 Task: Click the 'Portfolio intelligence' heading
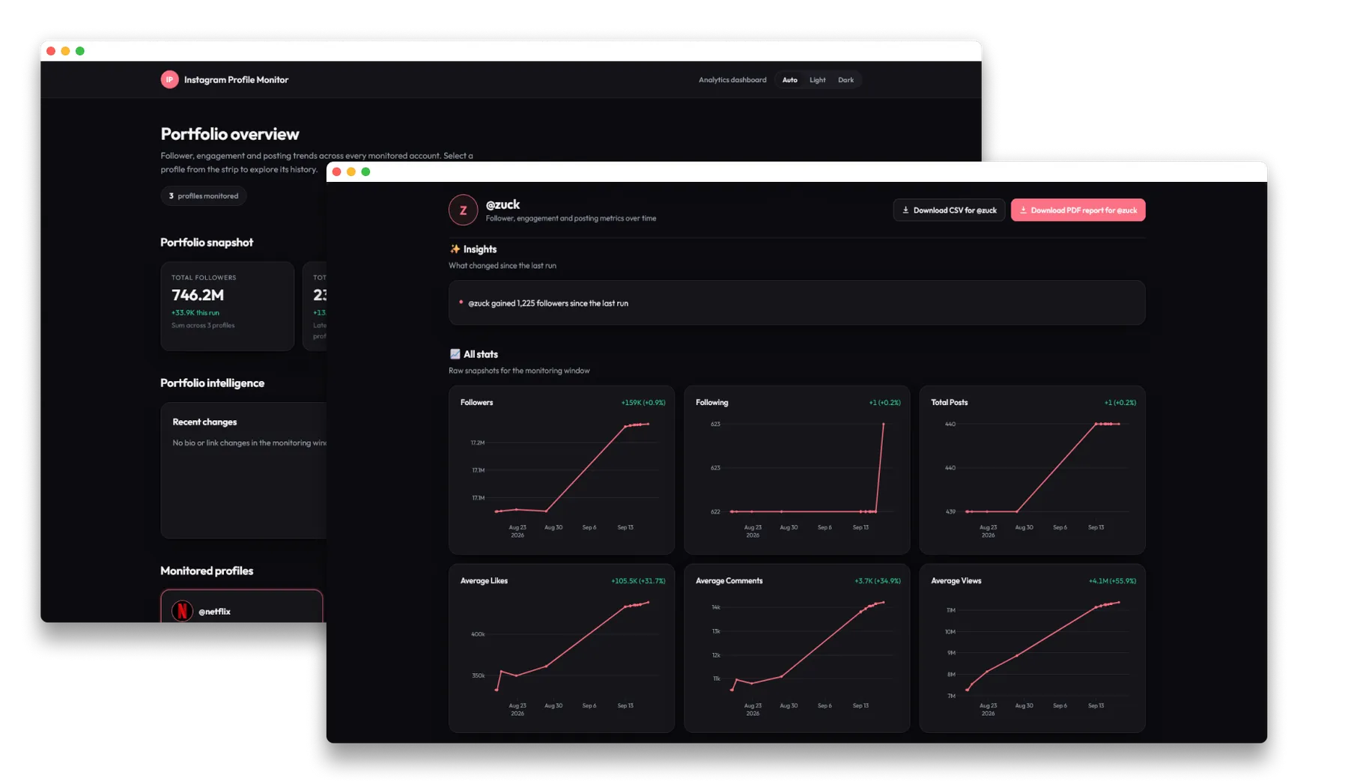tap(212, 383)
